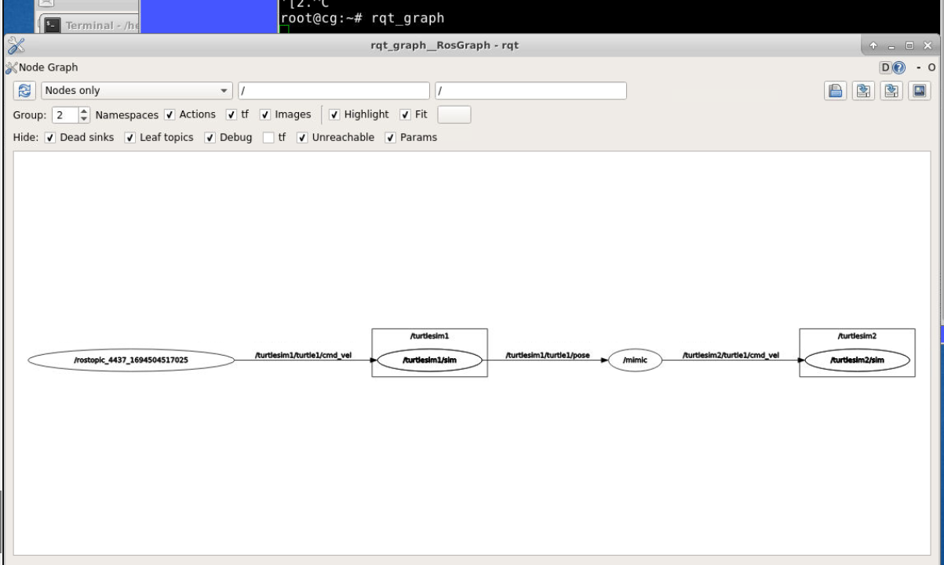Image resolution: width=944 pixels, height=565 pixels.
Task: Click the blank button next to Fit
Action: coord(454,114)
